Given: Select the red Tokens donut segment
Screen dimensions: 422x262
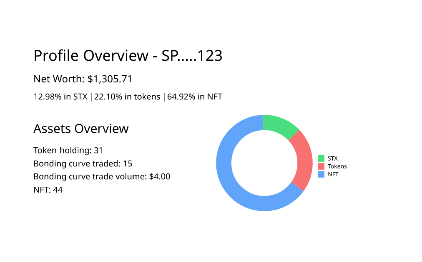Looking at the screenshot, I should 303,160.
